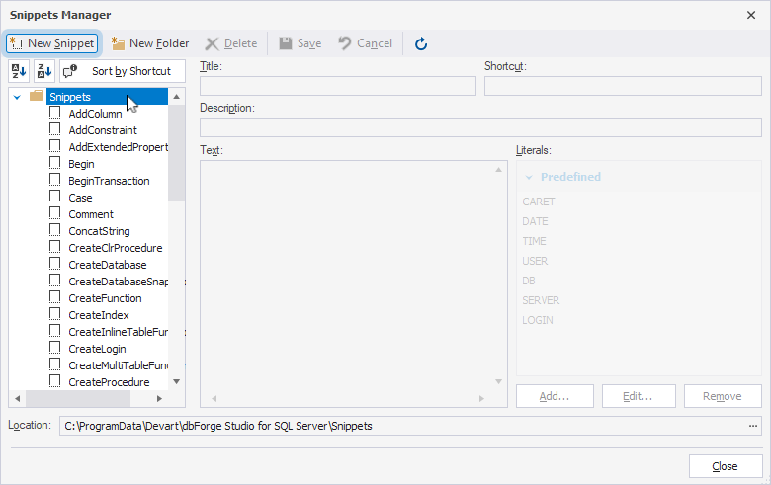Click the Delete toolbar button

[x=231, y=43]
